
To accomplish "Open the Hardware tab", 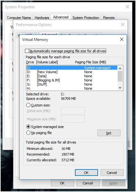I will (x=42, y=18).
